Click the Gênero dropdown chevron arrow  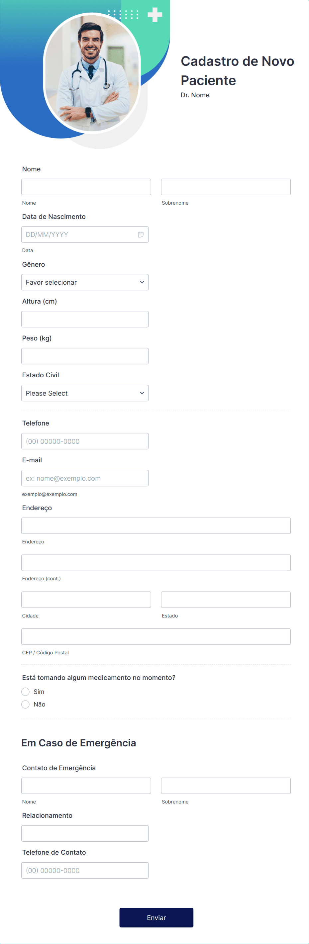tap(142, 282)
